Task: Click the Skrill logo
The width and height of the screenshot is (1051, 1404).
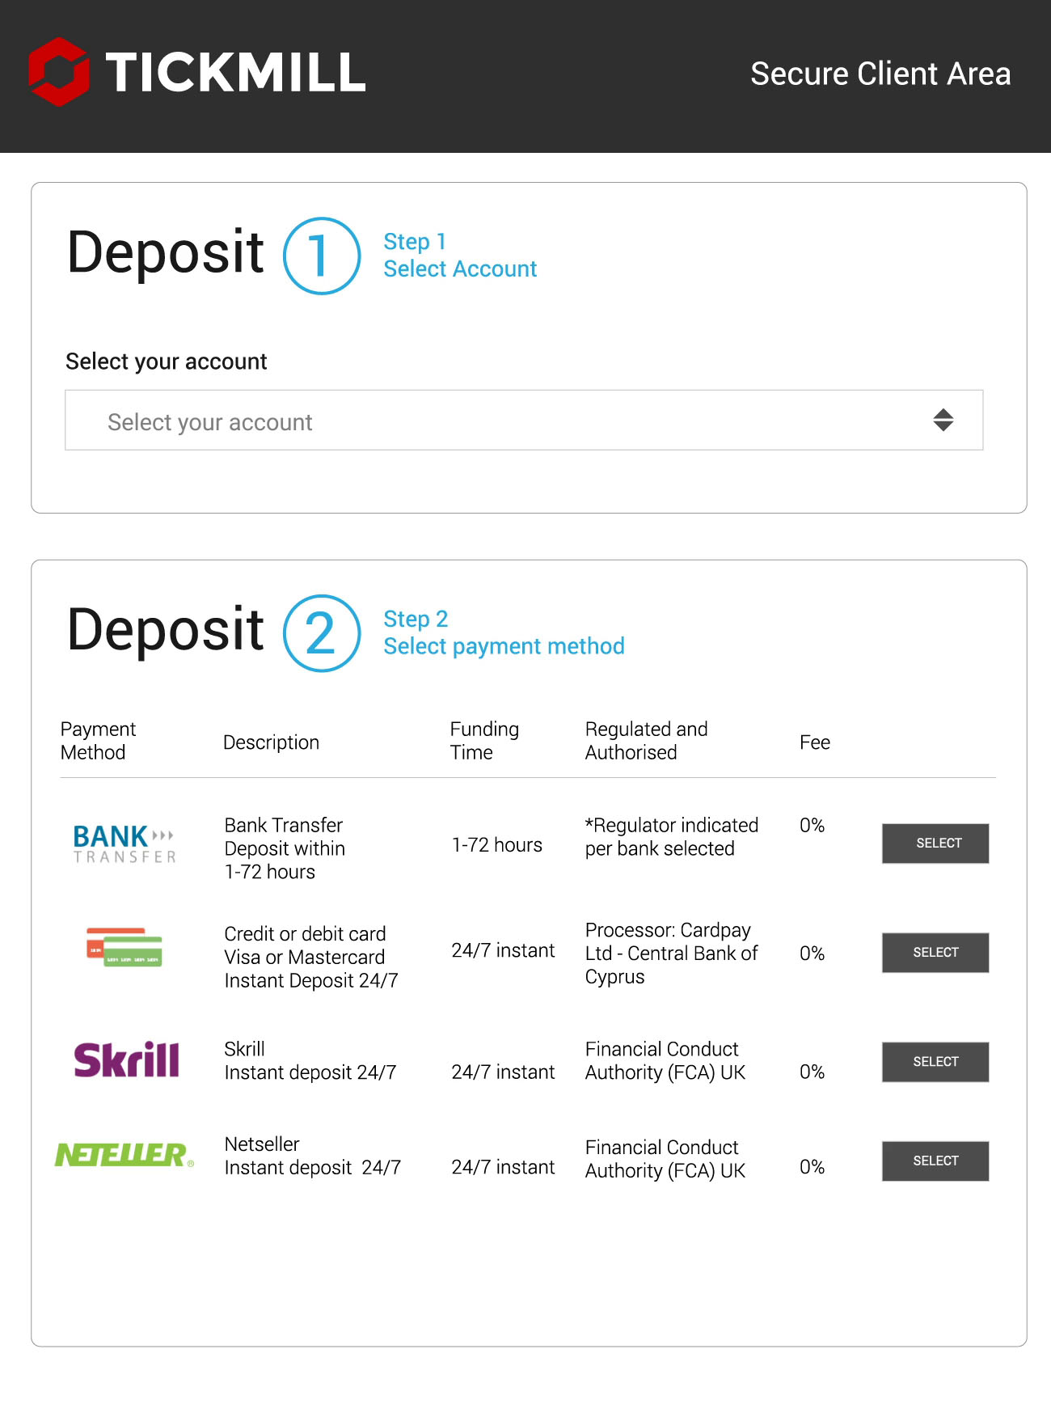Action: [126, 1059]
